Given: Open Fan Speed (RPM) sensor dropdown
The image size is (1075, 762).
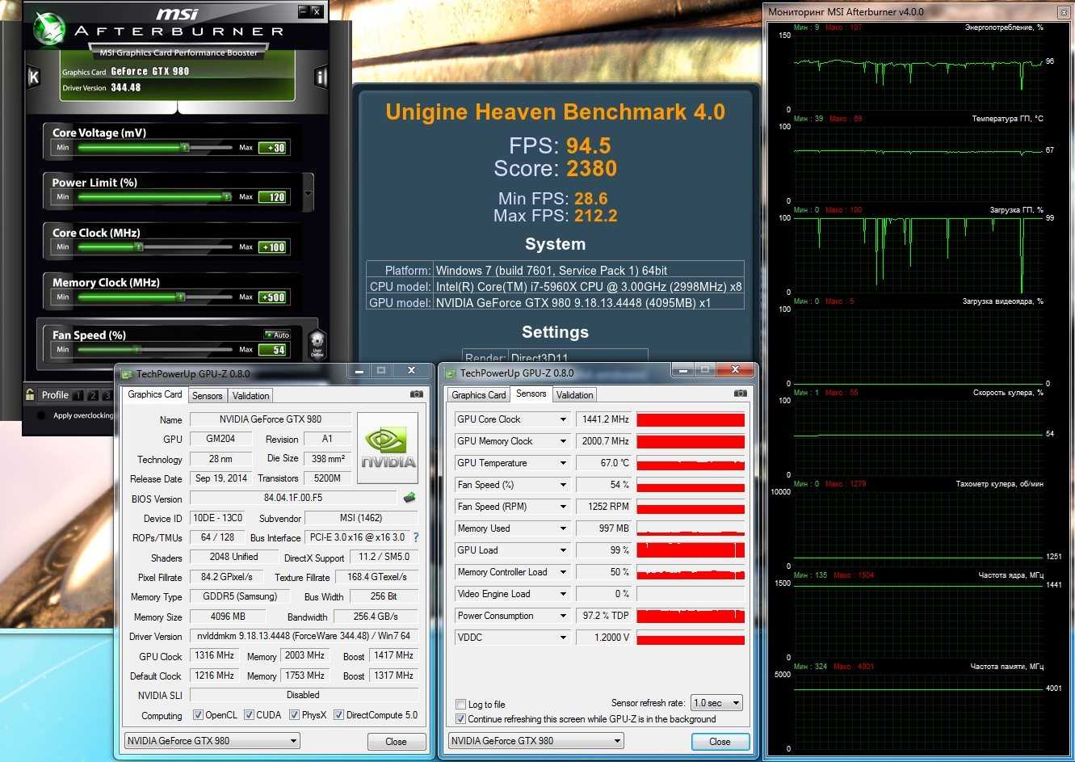Looking at the screenshot, I should click(563, 507).
